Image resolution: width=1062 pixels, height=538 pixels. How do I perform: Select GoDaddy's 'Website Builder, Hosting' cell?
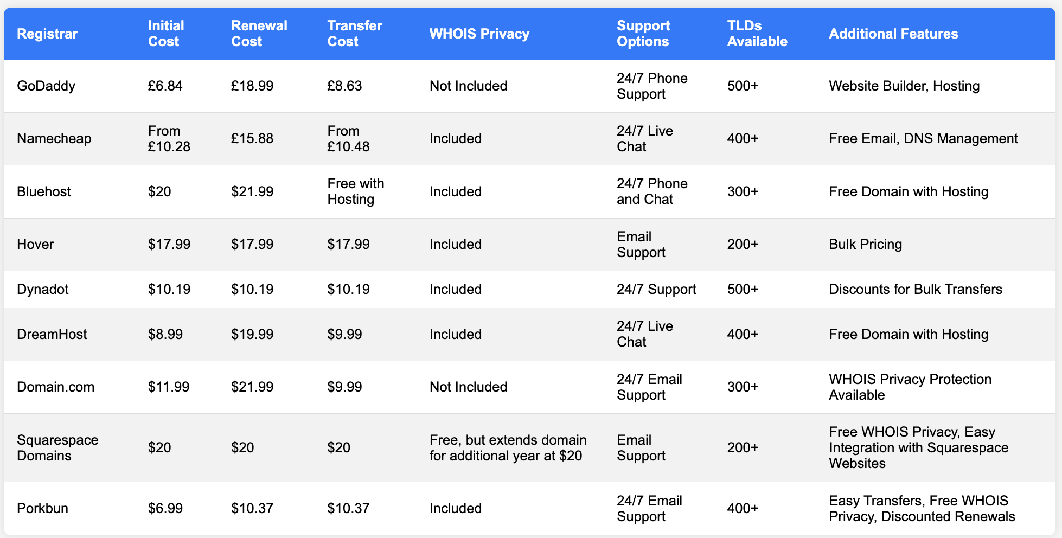tap(904, 86)
